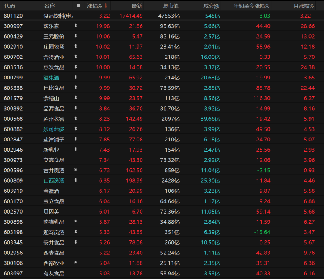Click the marker icon beside 山西汾酒
This screenshot has height=279, width=324.
point(76,180)
